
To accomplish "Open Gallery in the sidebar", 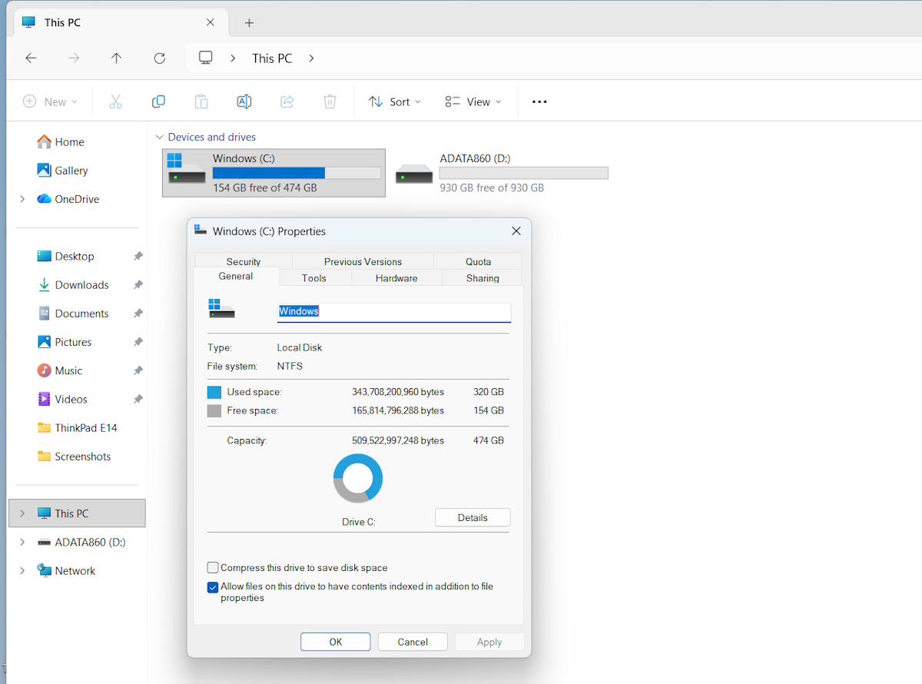I will pos(62,171).
